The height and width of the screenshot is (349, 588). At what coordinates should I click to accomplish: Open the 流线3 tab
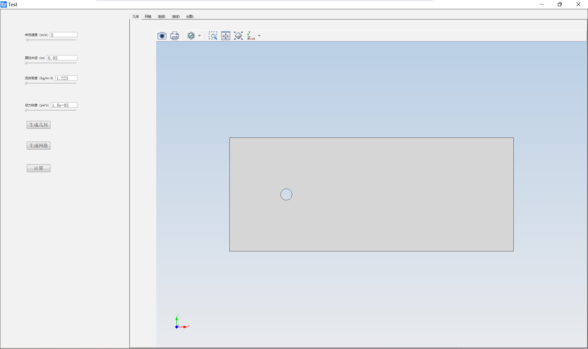click(176, 17)
